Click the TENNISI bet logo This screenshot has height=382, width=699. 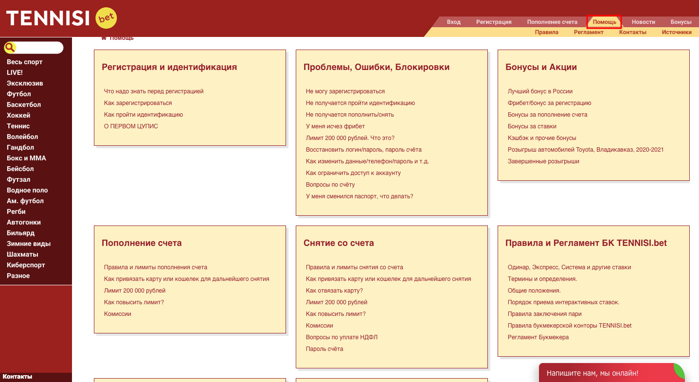coord(61,18)
